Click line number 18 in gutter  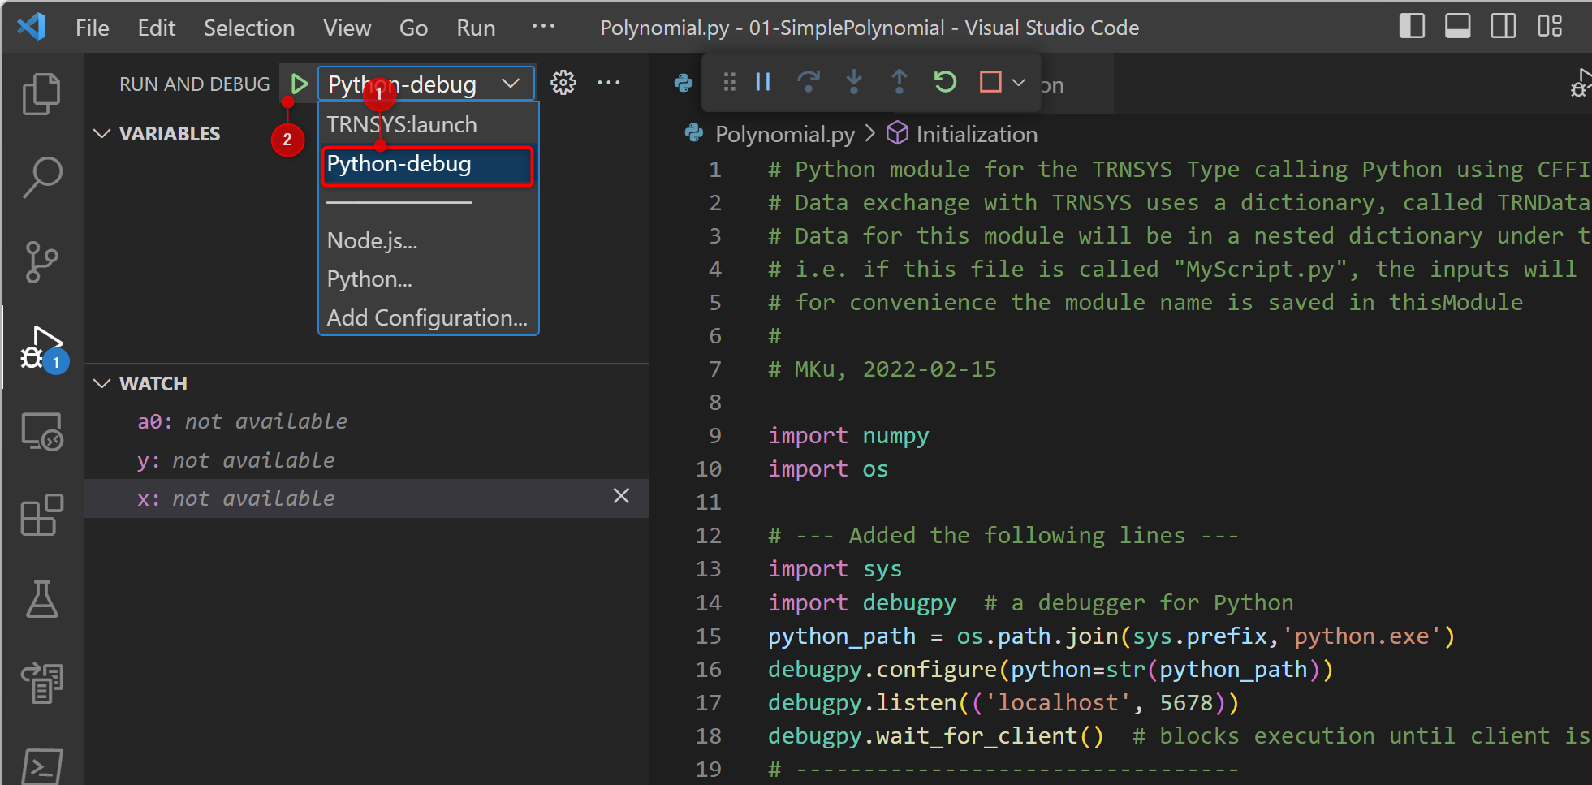pos(709,736)
